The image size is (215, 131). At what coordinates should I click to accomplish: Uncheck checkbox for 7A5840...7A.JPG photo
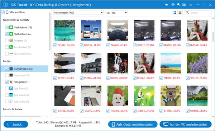pyautogui.click(x=55, y=45)
